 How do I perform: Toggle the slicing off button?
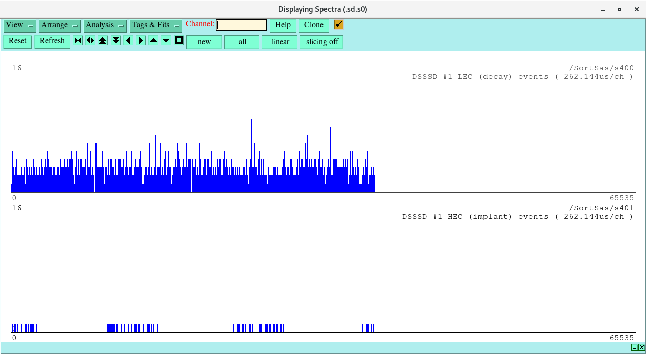(x=321, y=42)
